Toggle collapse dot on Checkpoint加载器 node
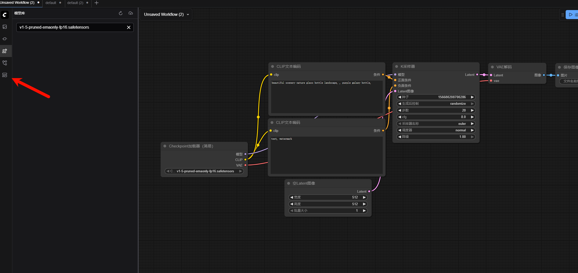Image resolution: width=578 pixels, height=273 pixels. (165, 146)
